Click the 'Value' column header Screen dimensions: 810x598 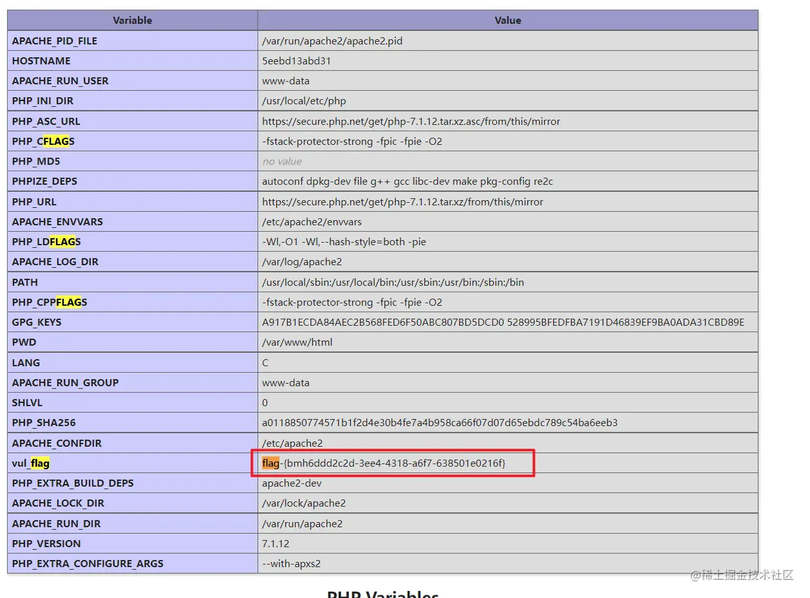click(x=507, y=21)
